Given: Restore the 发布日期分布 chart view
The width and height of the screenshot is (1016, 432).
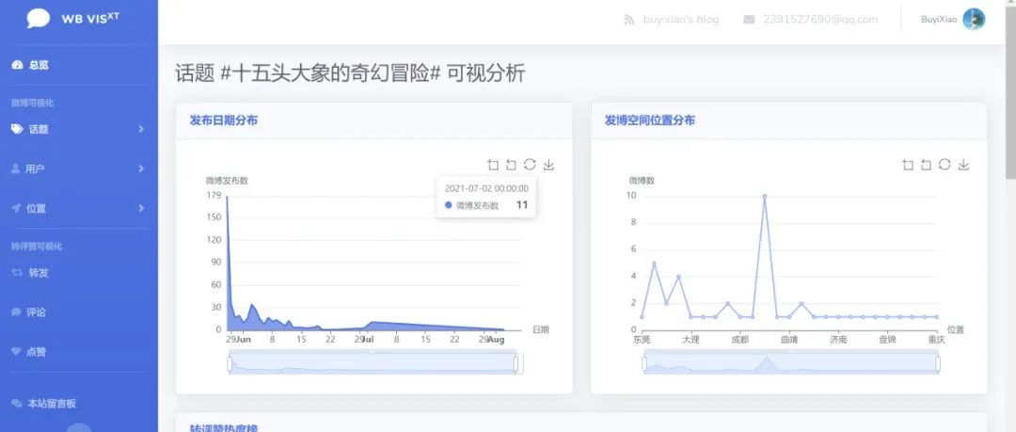Looking at the screenshot, I should (x=531, y=165).
